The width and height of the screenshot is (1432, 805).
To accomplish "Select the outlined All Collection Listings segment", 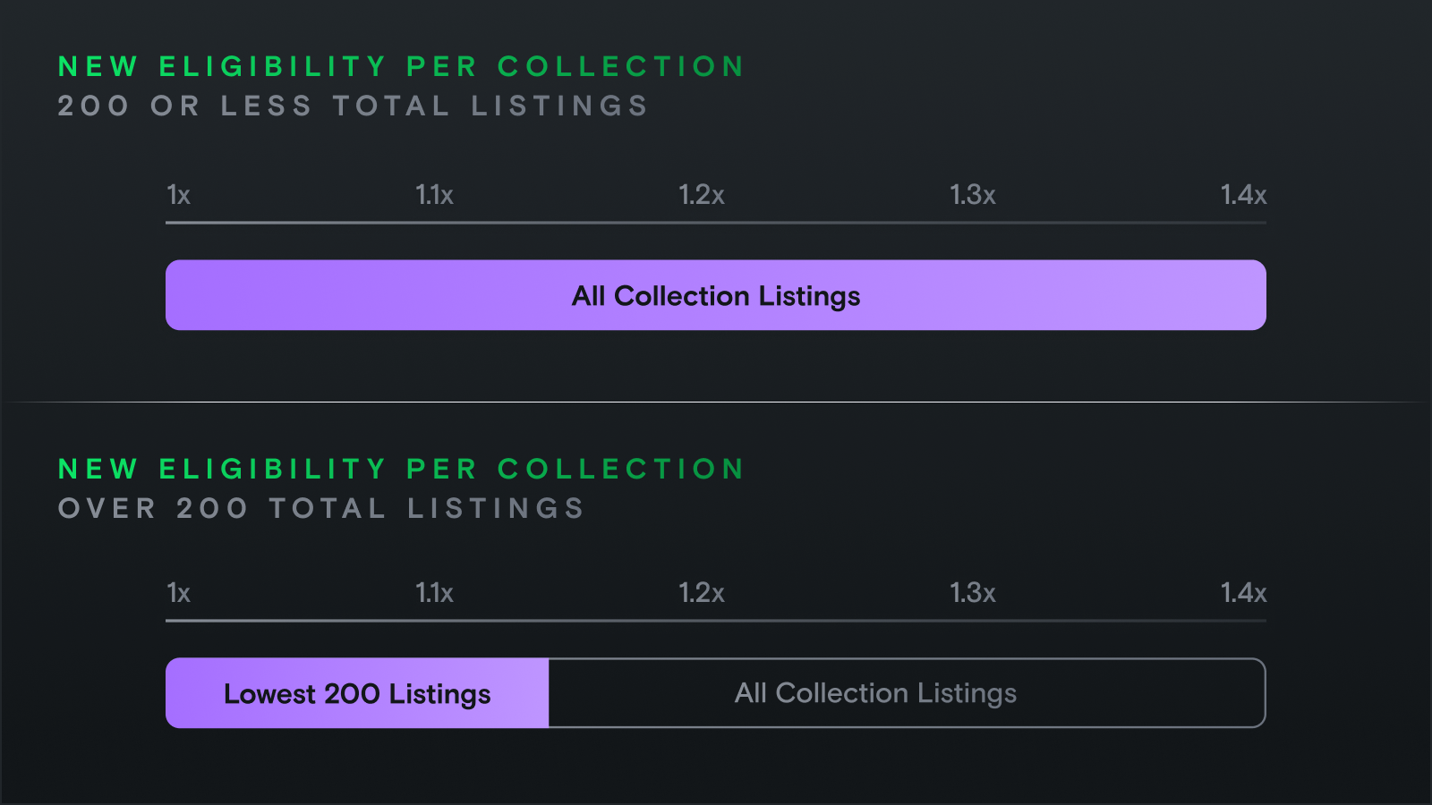I will click(x=906, y=693).
